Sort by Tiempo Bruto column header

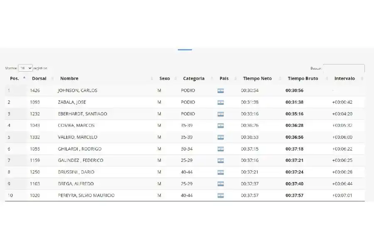[303, 78]
